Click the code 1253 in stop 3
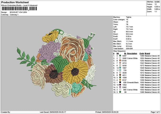 [142, 60]
